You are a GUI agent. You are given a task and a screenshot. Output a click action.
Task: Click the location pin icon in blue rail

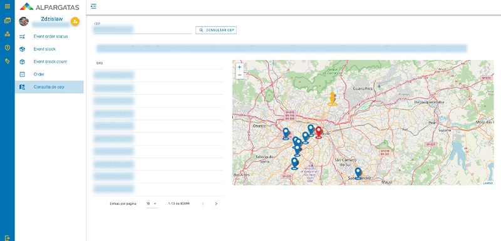[7, 61]
